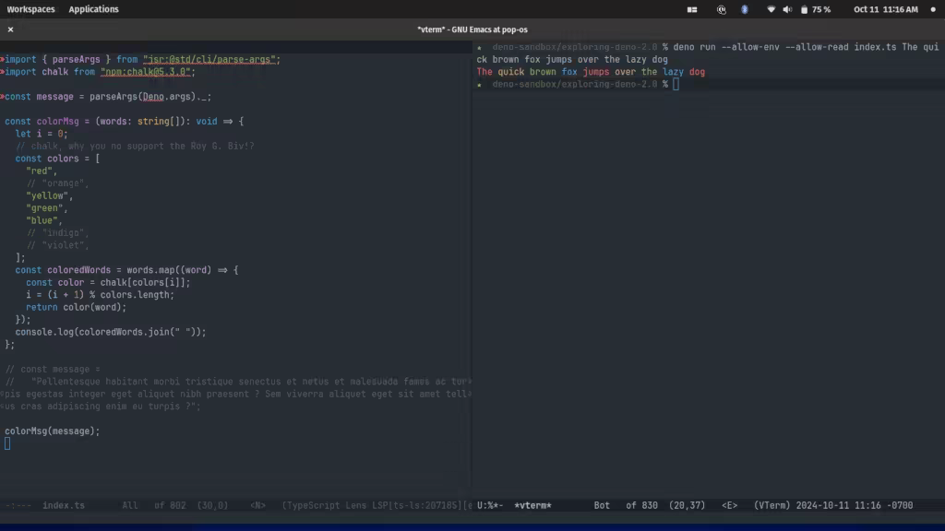Click the error marker before first import line

3,59
